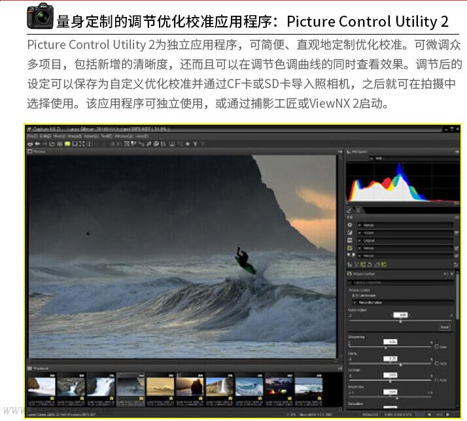Click the tone curve icon in edit list
The width and height of the screenshot is (467, 421).
350,233
